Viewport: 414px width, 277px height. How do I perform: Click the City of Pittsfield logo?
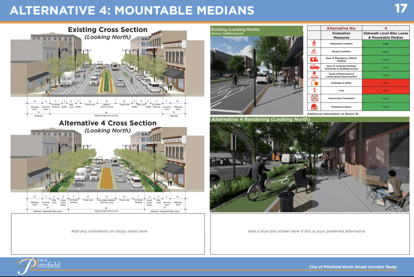[x=39, y=264]
